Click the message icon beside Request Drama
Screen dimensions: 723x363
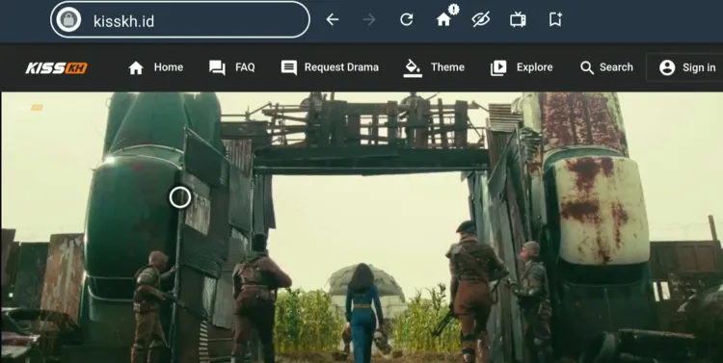click(x=288, y=68)
